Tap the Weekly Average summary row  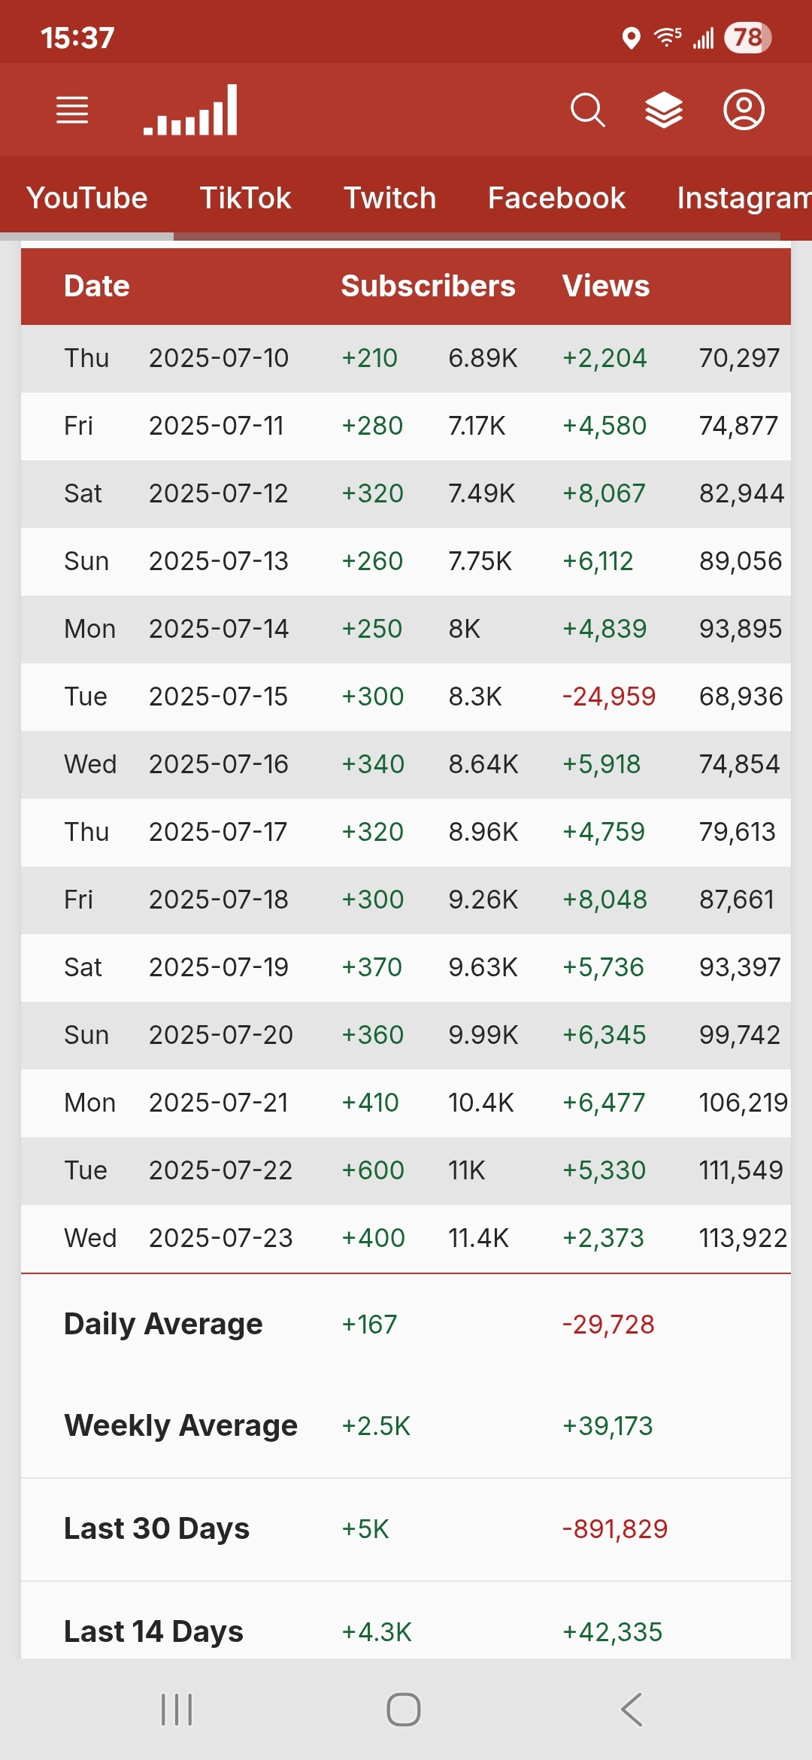tap(406, 1425)
